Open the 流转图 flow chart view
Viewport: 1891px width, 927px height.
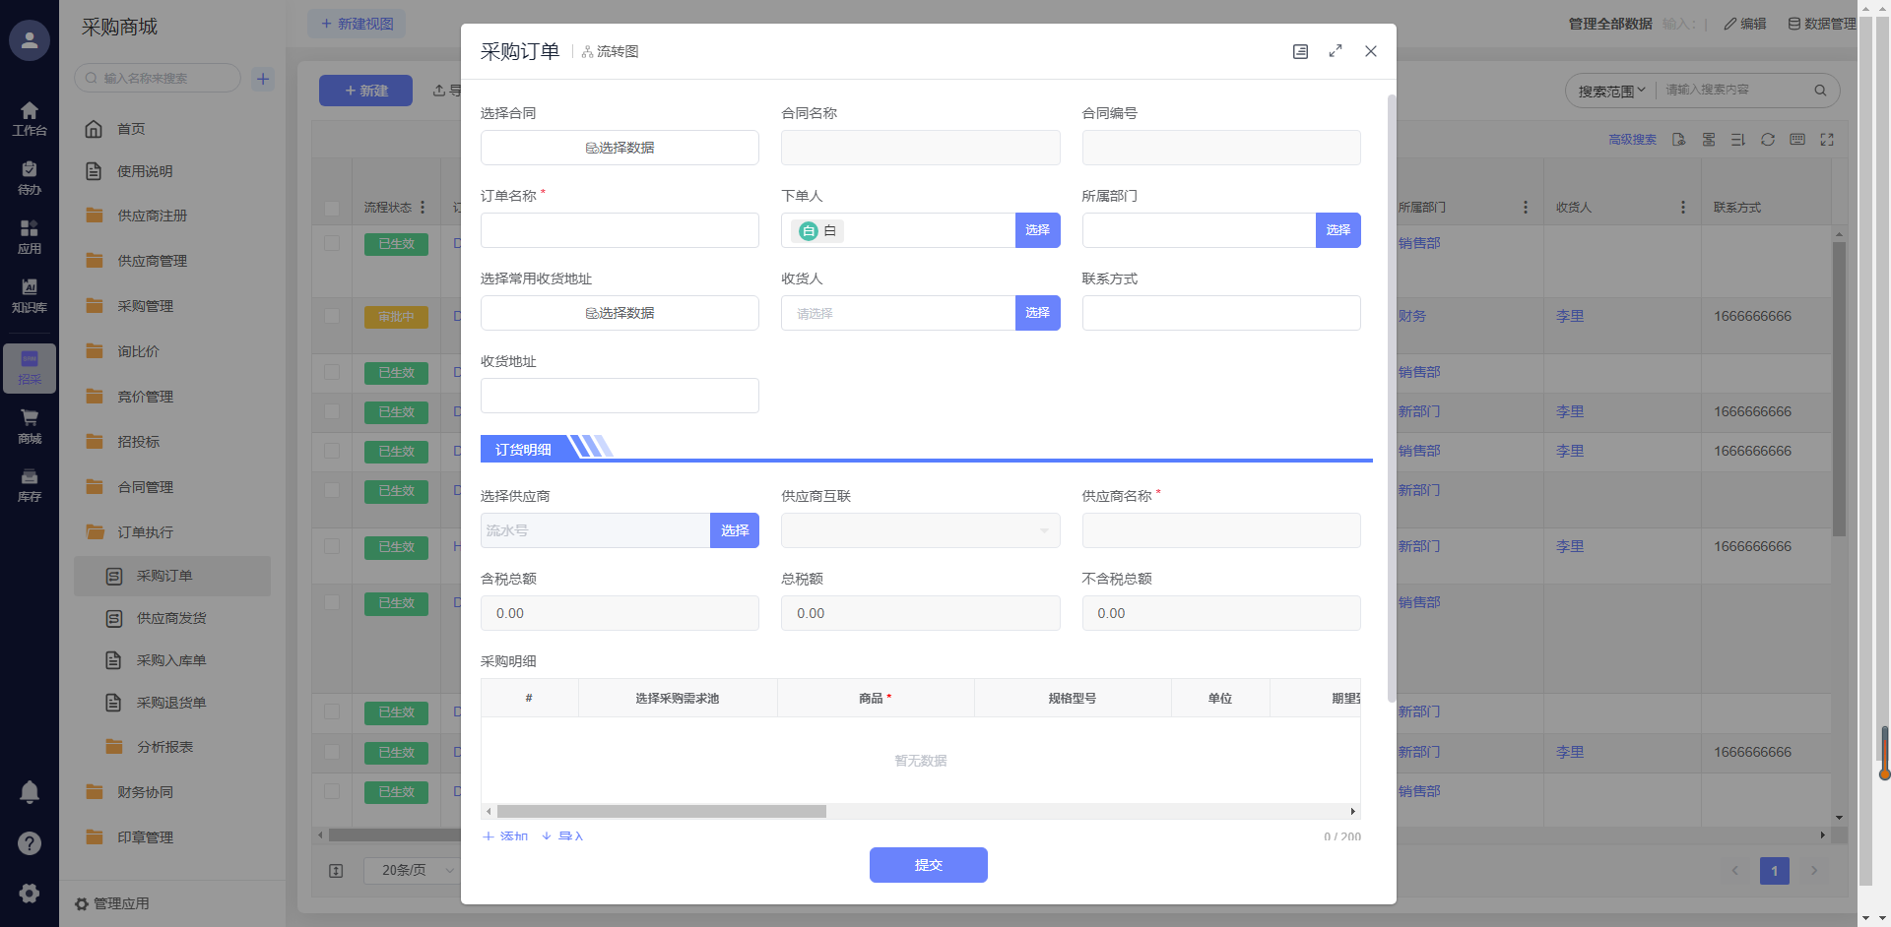coord(611,52)
